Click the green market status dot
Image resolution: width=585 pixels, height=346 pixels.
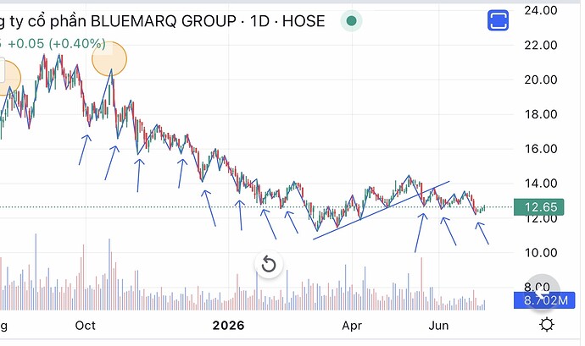(351, 21)
